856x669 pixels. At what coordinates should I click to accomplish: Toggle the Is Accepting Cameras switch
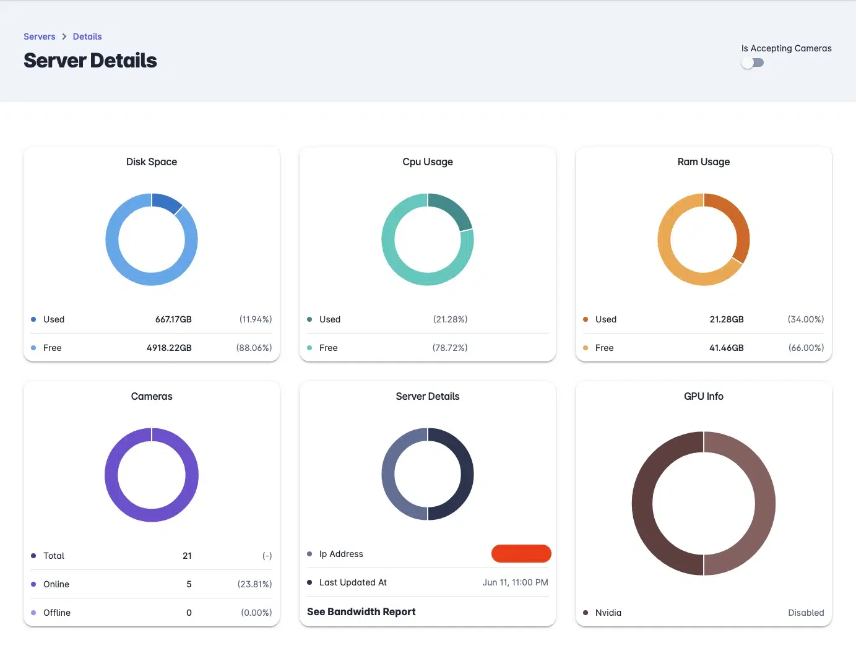pyautogui.click(x=753, y=63)
